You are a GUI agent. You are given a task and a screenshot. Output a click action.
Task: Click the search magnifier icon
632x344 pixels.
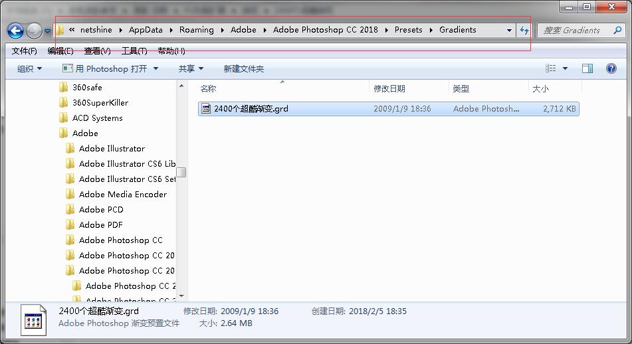pos(617,30)
